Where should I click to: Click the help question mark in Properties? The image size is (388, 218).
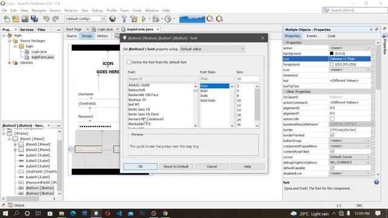[x=376, y=182]
